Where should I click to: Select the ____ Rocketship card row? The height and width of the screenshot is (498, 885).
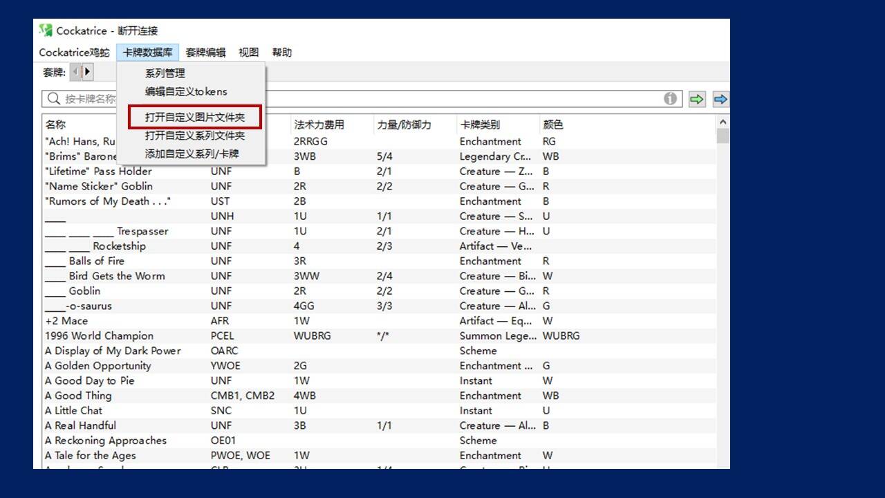tap(379, 246)
